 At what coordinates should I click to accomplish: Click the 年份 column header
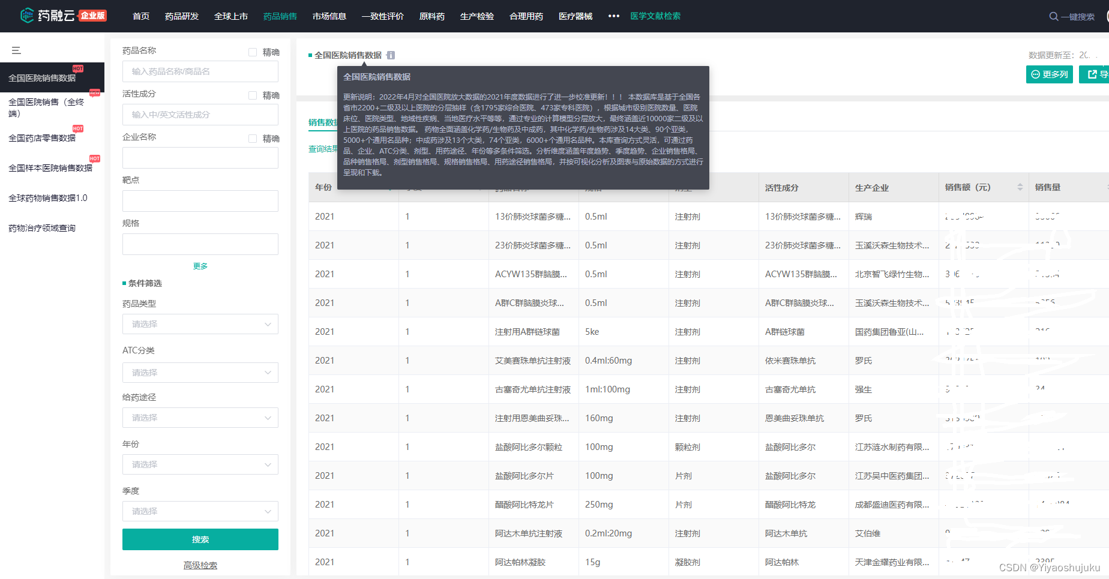(323, 187)
